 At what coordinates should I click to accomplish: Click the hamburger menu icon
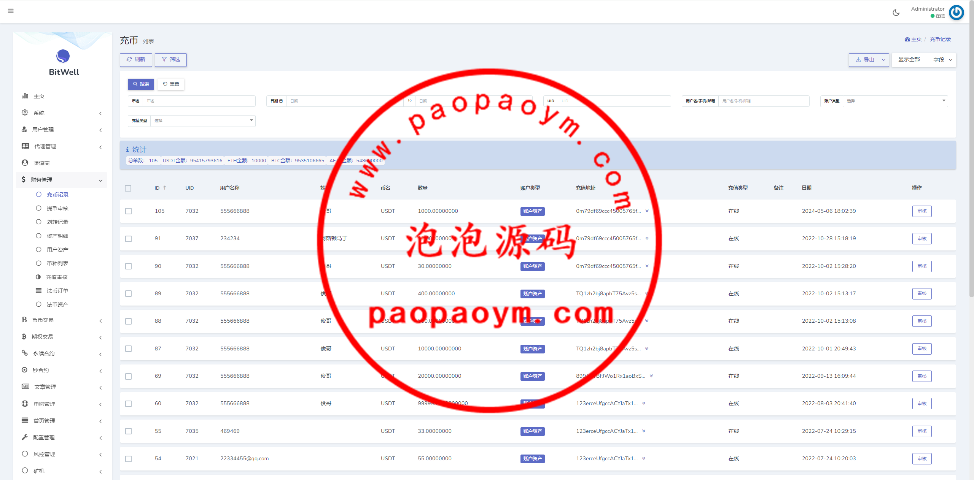tap(11, 11)
